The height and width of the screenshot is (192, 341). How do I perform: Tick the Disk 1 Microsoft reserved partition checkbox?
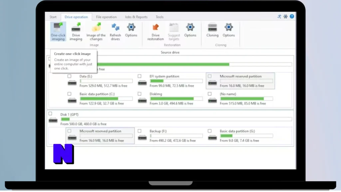(69, 131)
